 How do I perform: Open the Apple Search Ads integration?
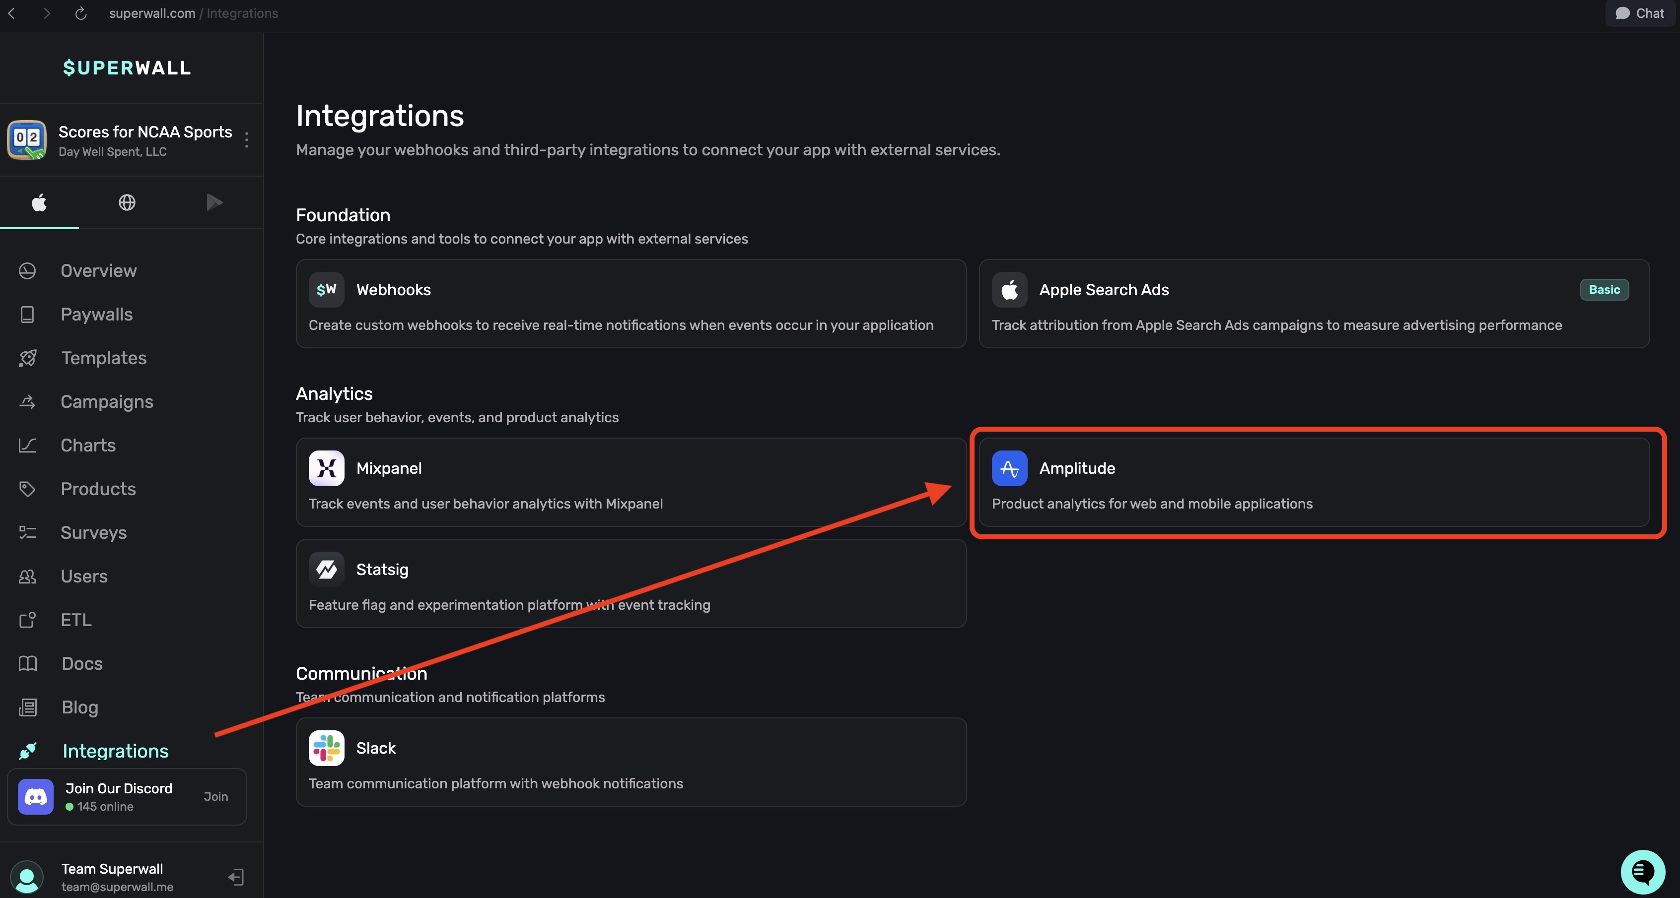coord(1314,304)
